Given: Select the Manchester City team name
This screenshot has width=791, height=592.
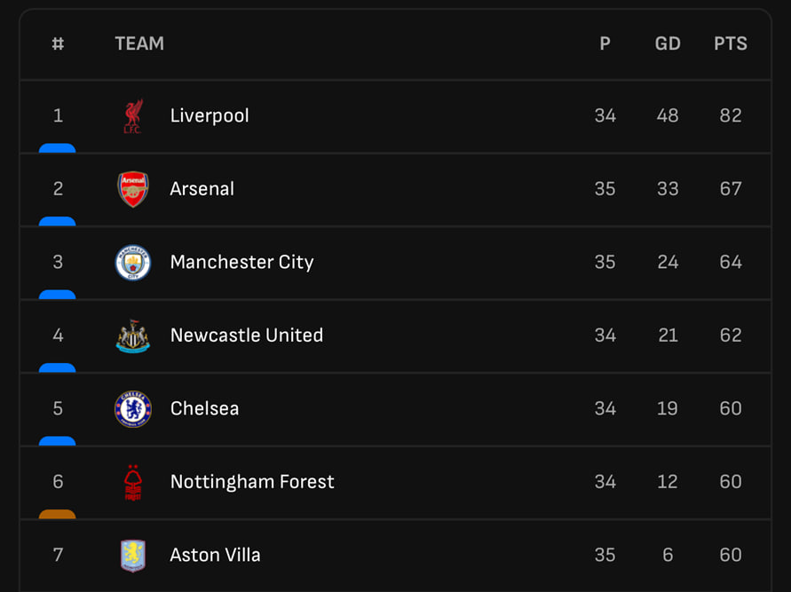Looking at the screenshot, I should click(x=241, y=263).
